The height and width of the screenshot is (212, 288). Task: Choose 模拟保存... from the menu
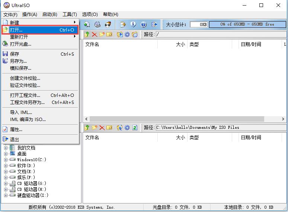click(40, 68)
